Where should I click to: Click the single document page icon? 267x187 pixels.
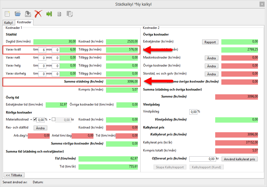pyautogui.click(x=59, y=14)
